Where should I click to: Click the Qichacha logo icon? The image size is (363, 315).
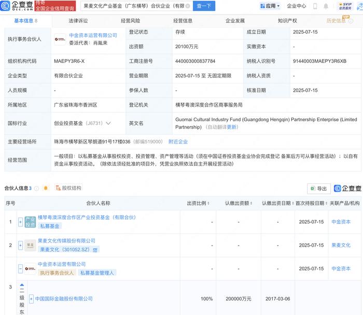(x=5, y=6)
